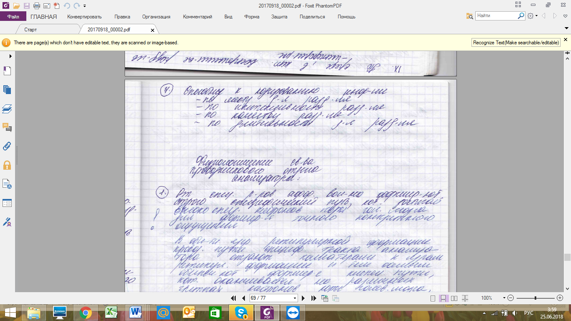Click the heart icon in the top right

click(566, 16)
